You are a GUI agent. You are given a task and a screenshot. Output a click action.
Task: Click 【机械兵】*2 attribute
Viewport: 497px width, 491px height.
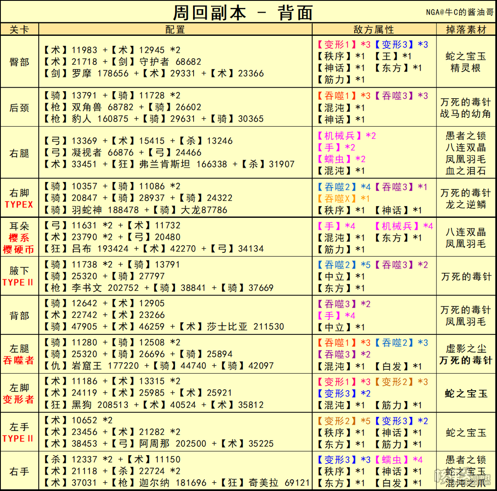[347, 136]
